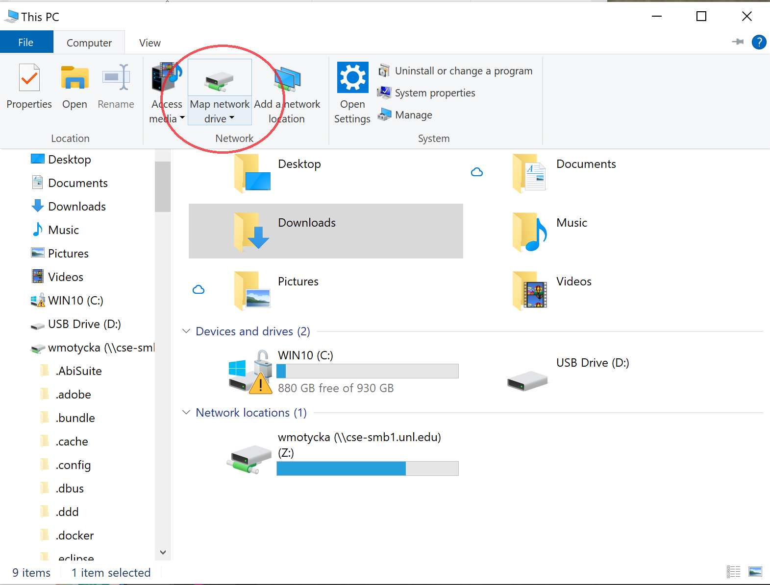
Task: Click the Open folder icon in Location group
Action: coord(75,78)
